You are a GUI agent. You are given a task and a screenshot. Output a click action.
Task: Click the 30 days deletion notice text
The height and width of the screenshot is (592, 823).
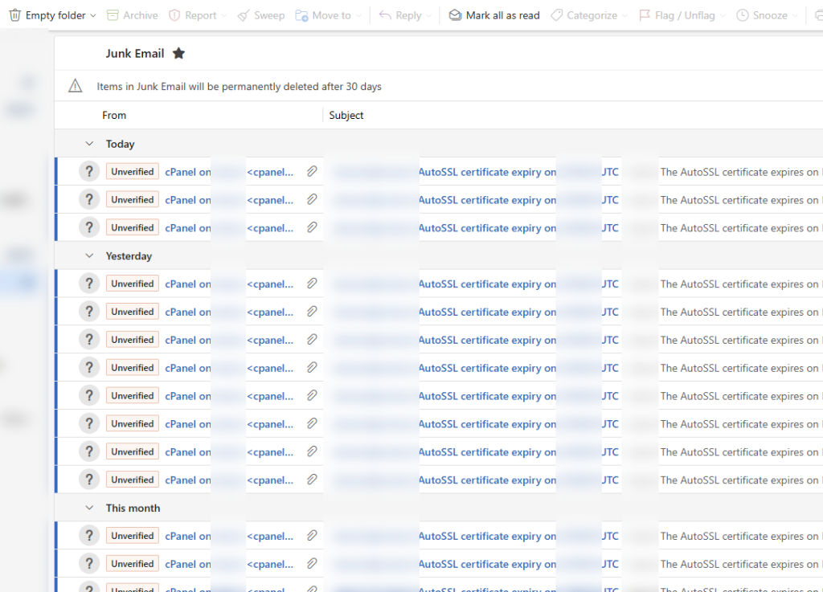239,87
